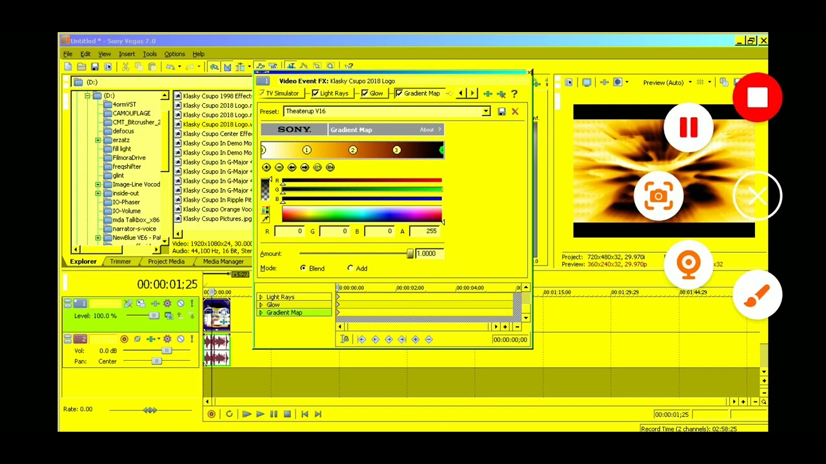The image size is (826, 464).
Task: Click the Amount slider handle
Action: (x=410, y=254)
